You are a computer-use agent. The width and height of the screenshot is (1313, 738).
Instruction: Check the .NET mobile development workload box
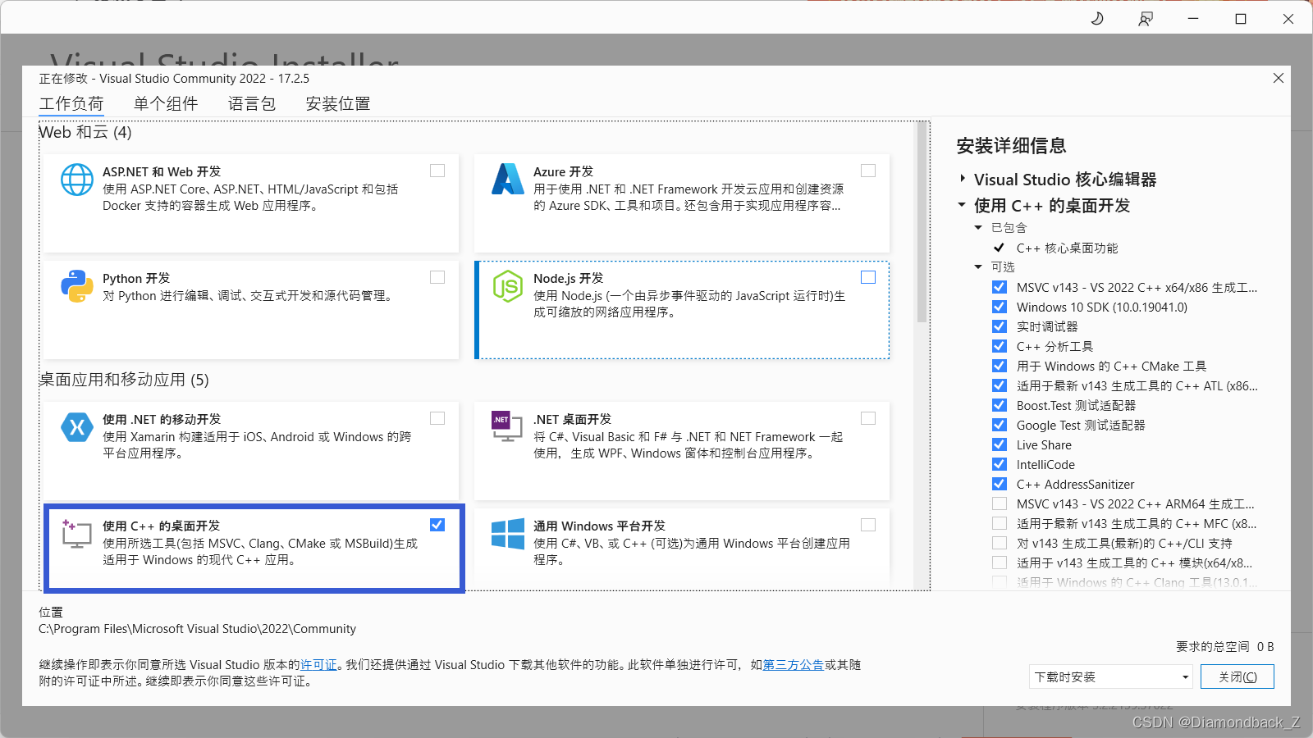tap(437, 418)
